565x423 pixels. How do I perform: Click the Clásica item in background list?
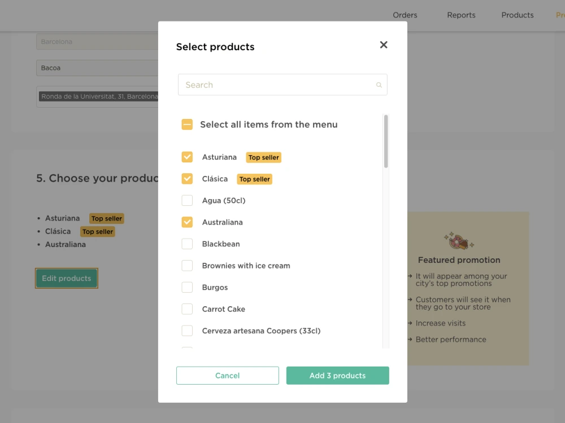point(58,231)
